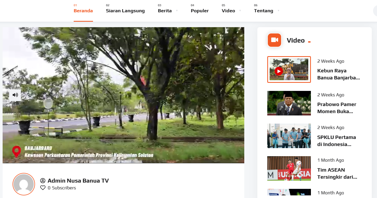Open the Video menu item in navigation
377x198 pixels.
(228, 11)
